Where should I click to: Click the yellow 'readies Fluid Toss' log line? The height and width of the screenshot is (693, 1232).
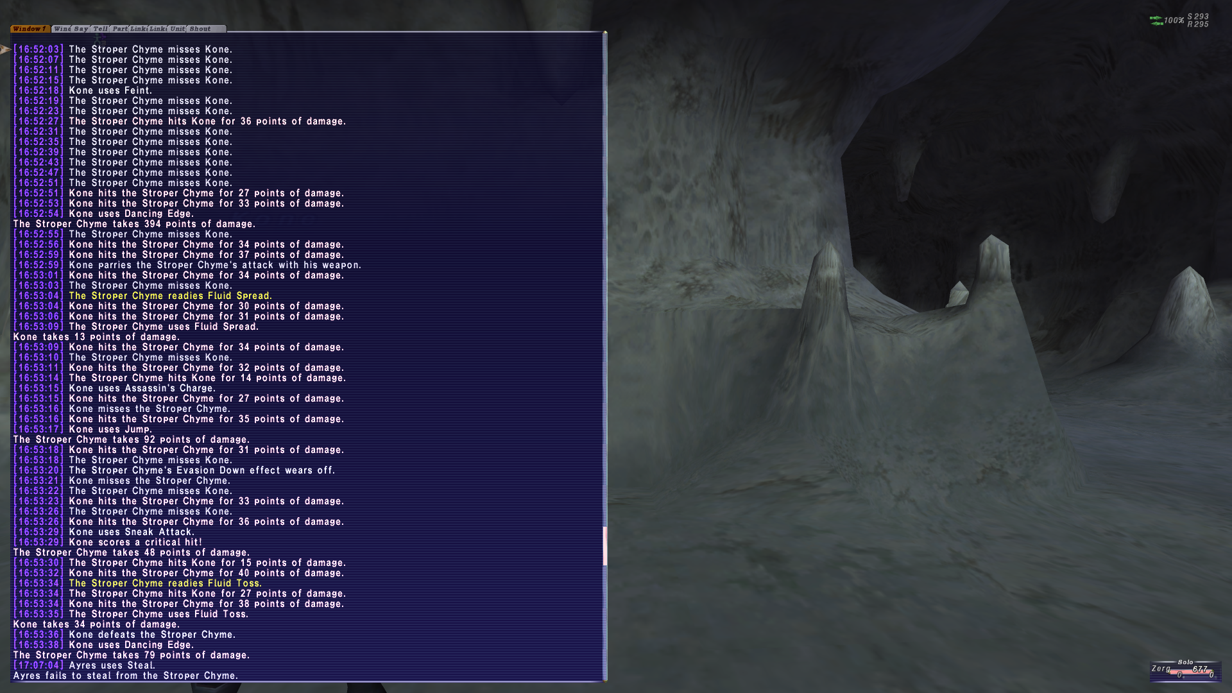[165, 583]
